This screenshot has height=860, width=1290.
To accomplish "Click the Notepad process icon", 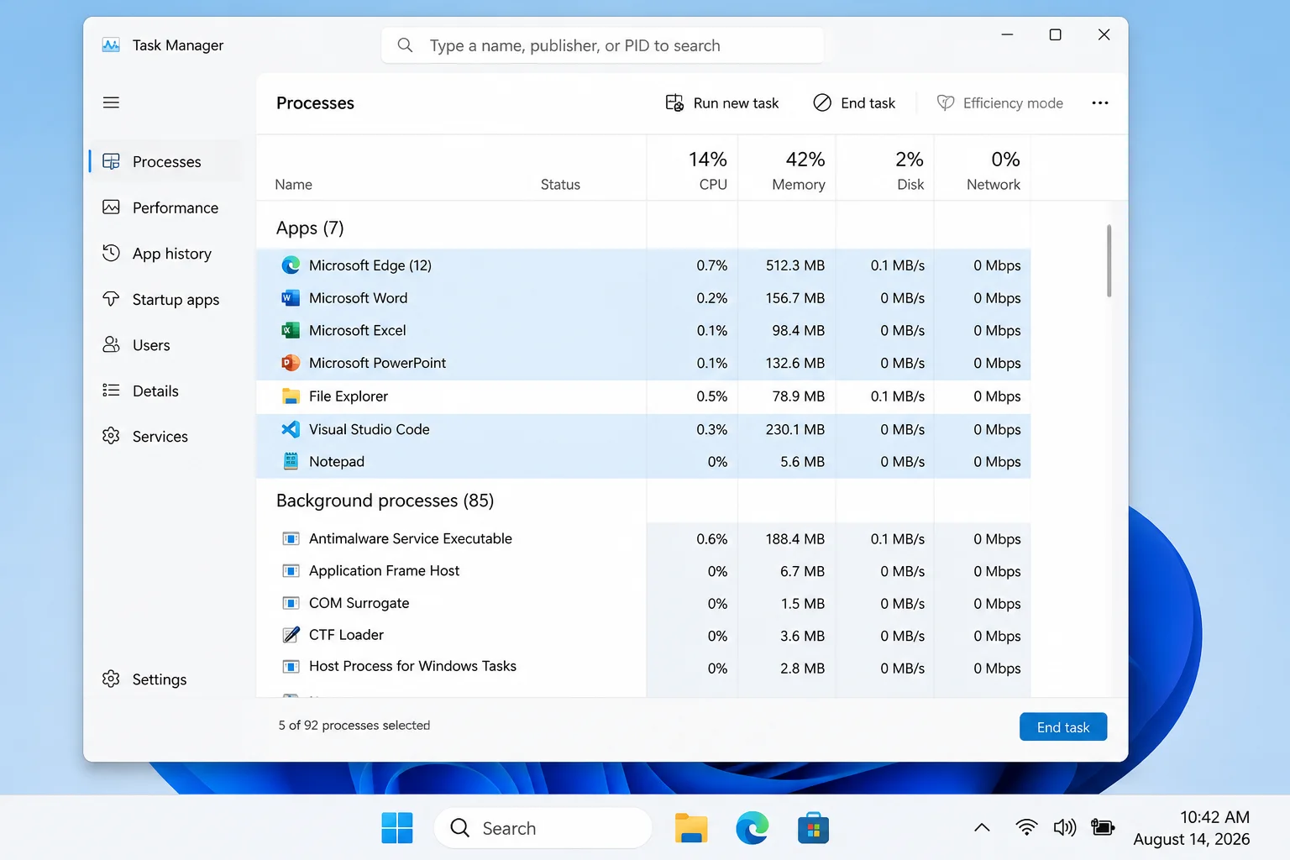I will click(x=291, y=461).
